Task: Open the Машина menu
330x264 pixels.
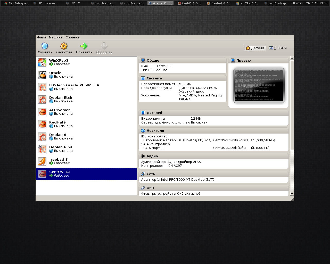Action: coord(56,37)
